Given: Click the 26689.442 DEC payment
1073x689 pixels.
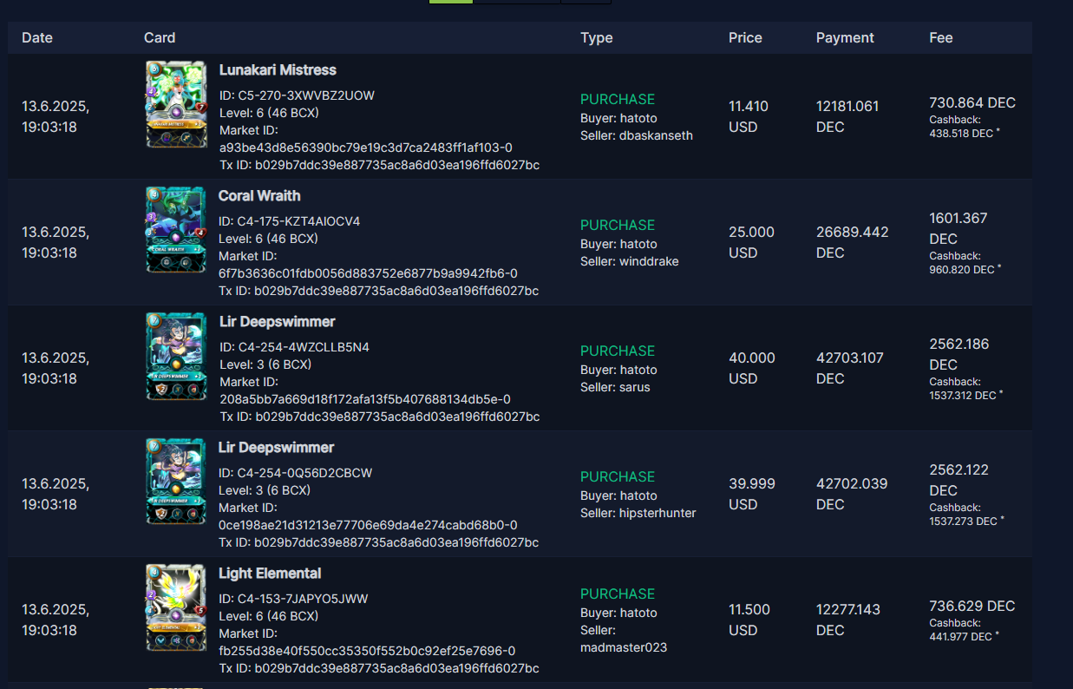Looking at the screenshot, I should [853, 242].
